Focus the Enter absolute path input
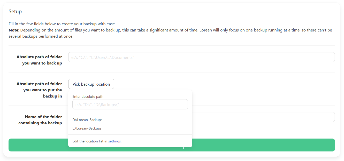This screenshot has width=344, height=161. [130, 104]
